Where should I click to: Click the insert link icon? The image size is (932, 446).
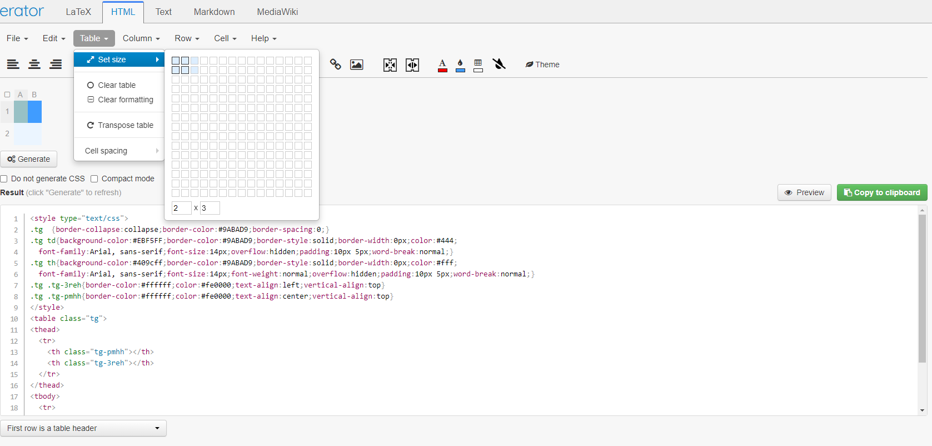(336, 65)
